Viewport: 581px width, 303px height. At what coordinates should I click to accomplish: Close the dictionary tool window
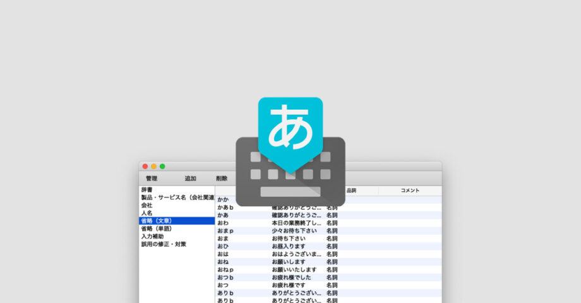tap(145, 166)
